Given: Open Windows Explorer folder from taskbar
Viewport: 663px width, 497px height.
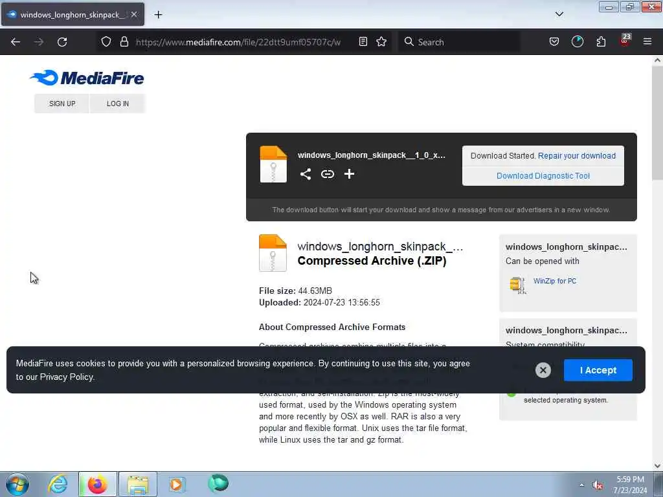Looking at the screenshot, I should [138, 484].
